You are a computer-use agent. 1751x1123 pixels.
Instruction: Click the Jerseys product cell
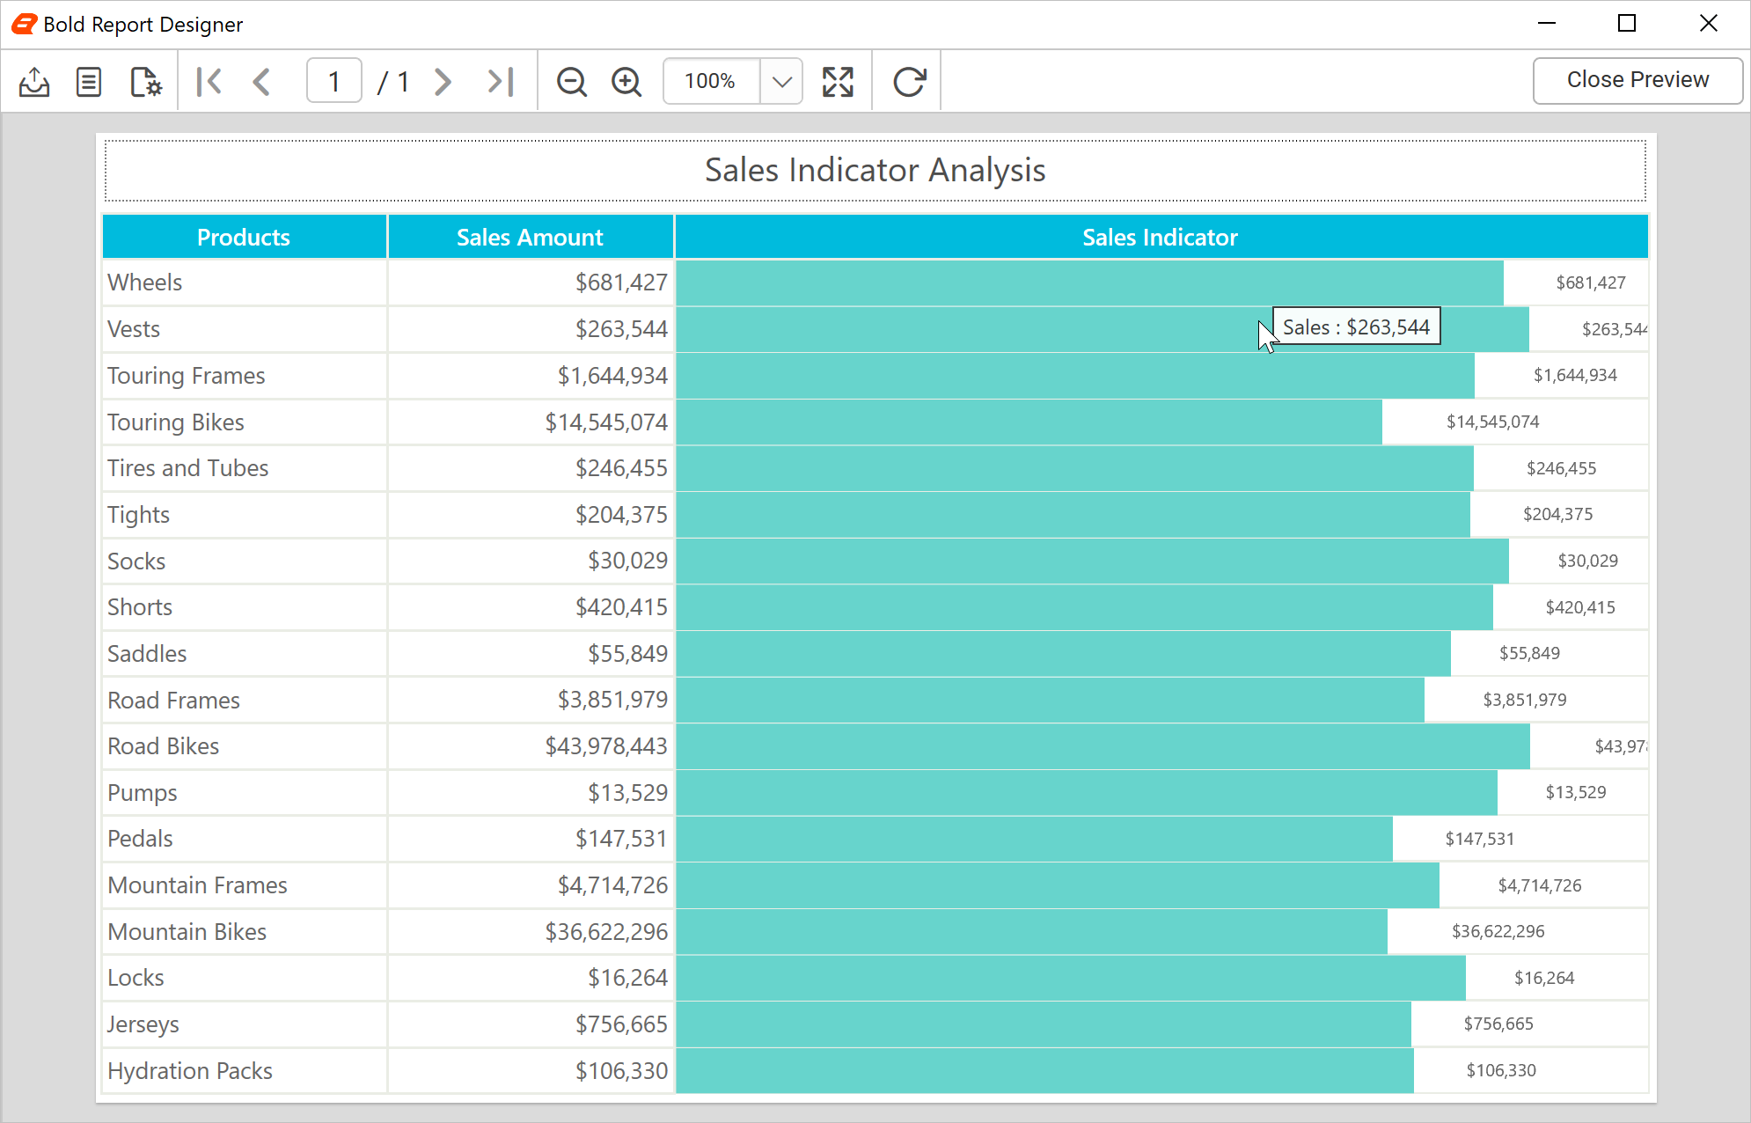pyautogui.click(x=244, y=1024)
